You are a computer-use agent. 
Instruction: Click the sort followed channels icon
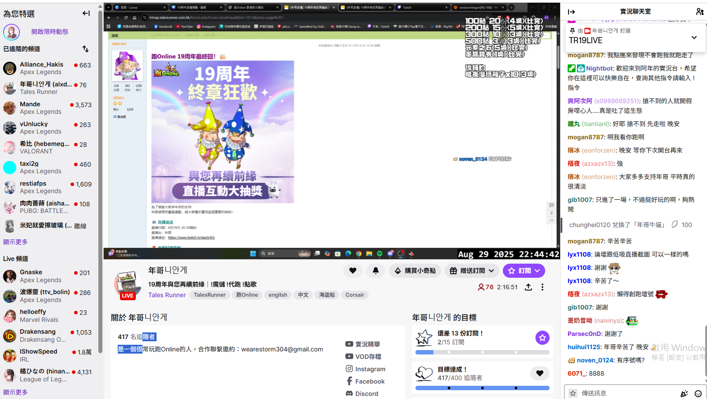86,48
